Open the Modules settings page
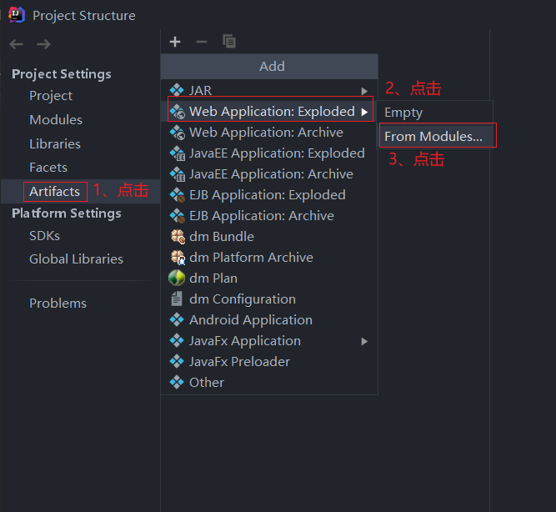Viewport: 556px width, 512px height. coord(56,120)
